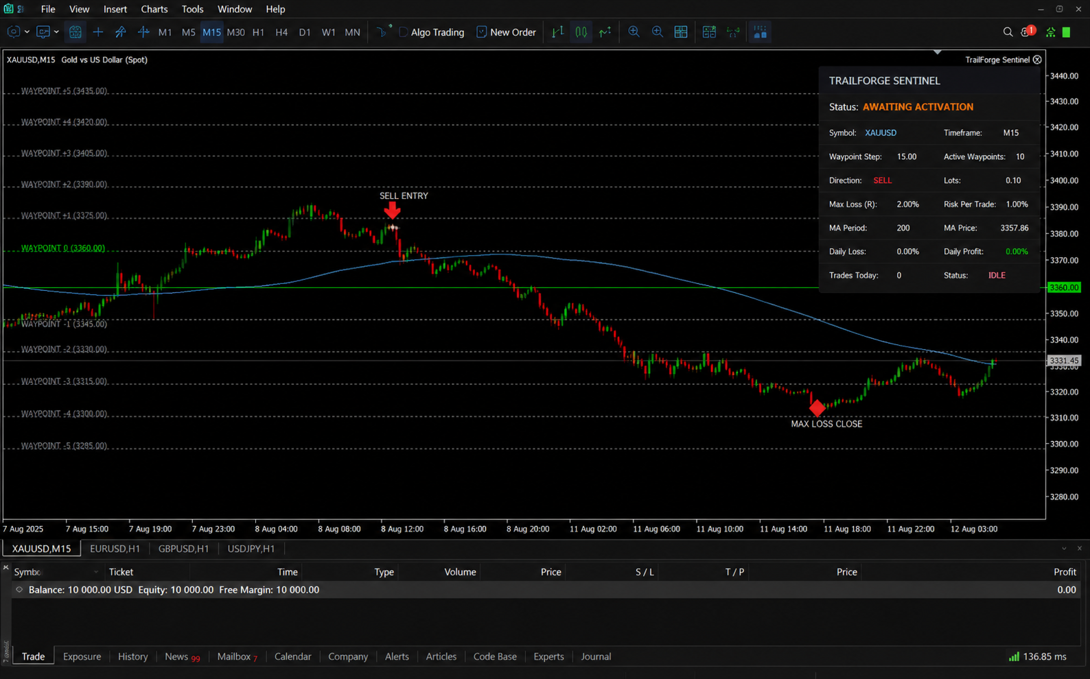Image resolution: width=1090 pixels, height=679 pixels.
Task: Sort trades by Ticket column
Action: (121, 572)
